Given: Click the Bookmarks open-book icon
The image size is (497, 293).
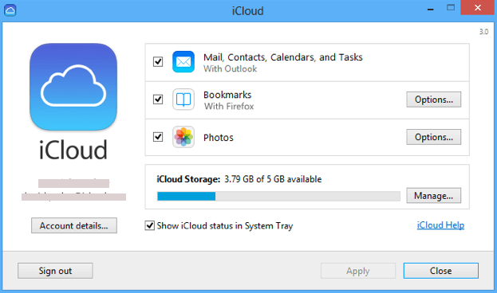Looking at the screenshot, I should (183, 100).
